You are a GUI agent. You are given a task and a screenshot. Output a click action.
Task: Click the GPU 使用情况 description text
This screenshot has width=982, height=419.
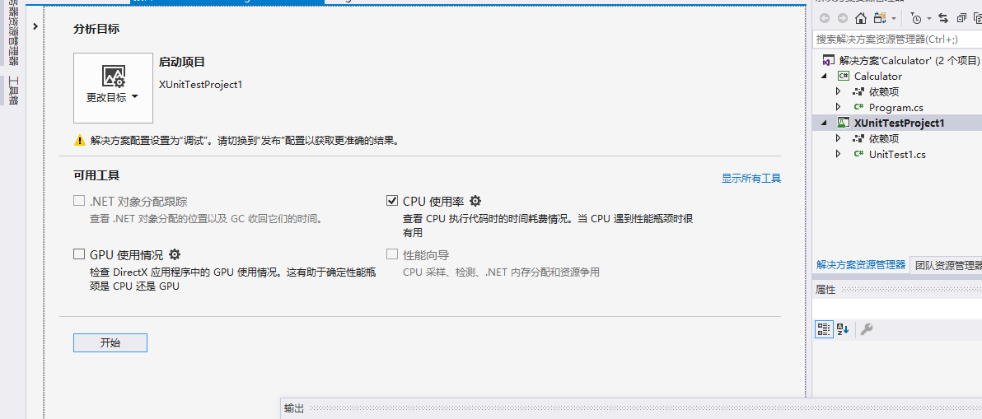[232, 280]
